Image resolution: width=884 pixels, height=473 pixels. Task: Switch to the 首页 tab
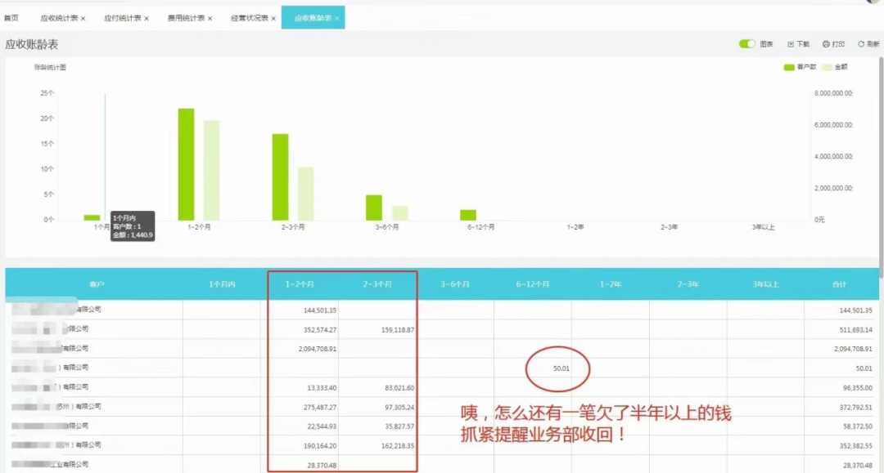pyautogui.click(x=11, y=18)
